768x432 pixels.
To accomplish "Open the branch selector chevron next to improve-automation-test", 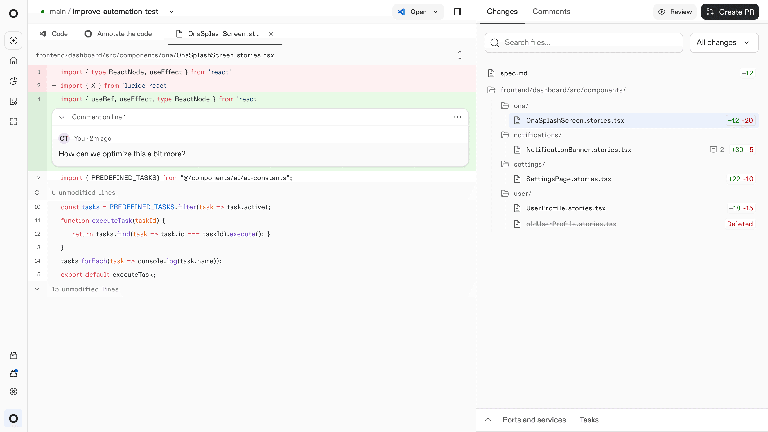I will click(171, 12).
